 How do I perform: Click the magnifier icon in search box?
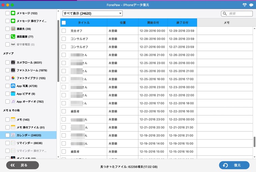pyautogui.click(x=225, y=13)
